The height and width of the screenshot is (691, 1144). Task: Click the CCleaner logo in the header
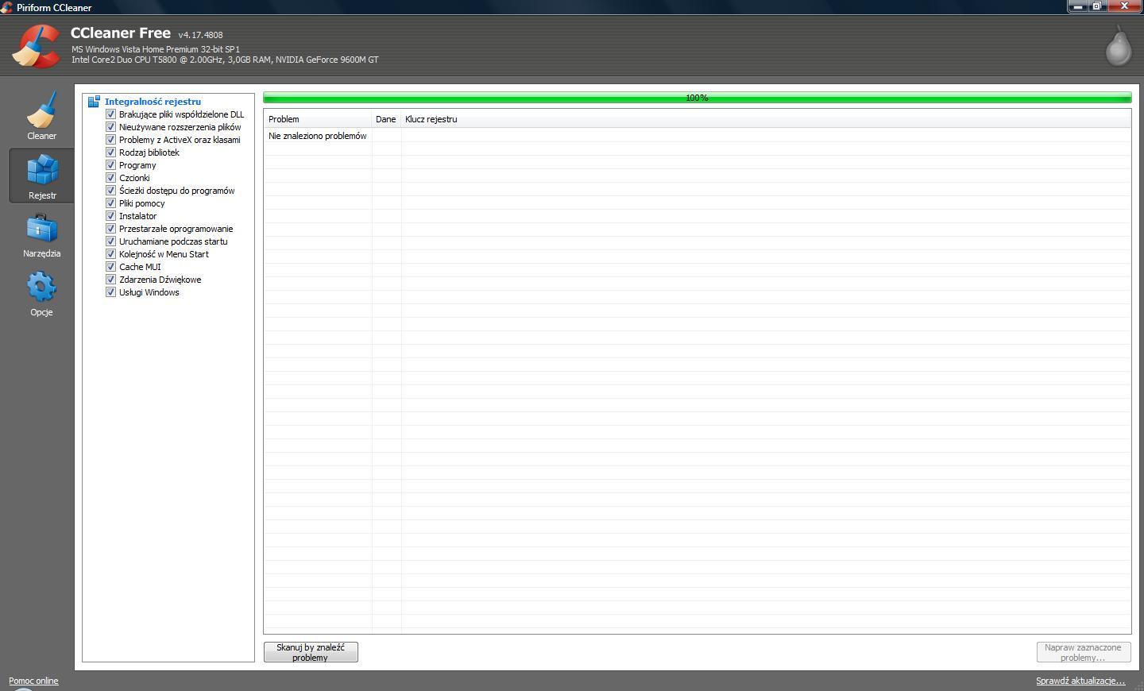(x=37, y=46)
